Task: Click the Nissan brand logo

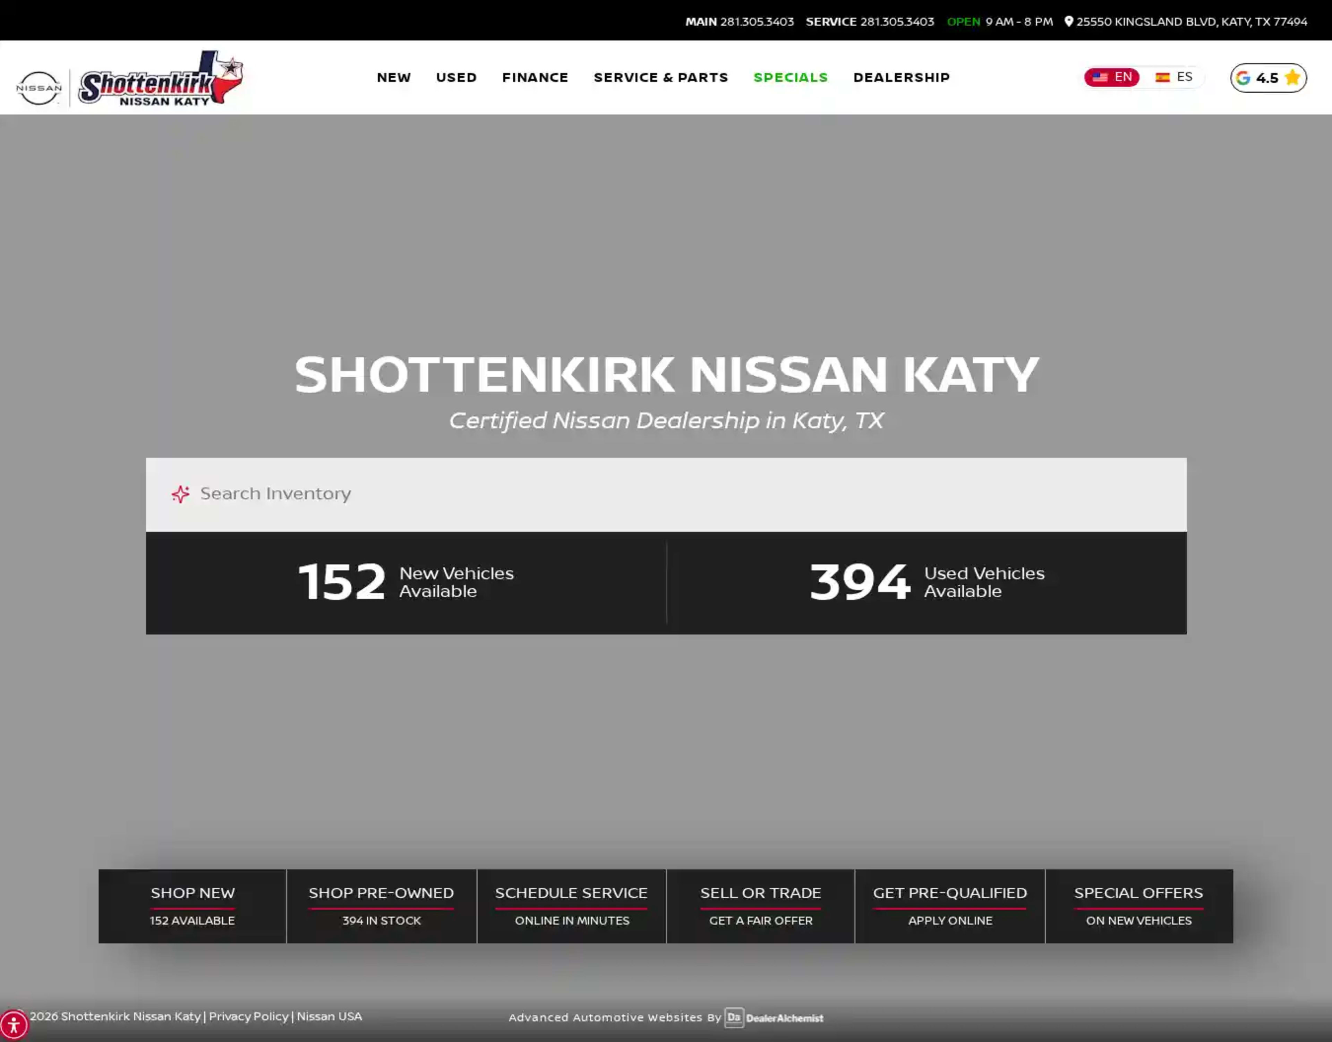Action: coord(39,88)
